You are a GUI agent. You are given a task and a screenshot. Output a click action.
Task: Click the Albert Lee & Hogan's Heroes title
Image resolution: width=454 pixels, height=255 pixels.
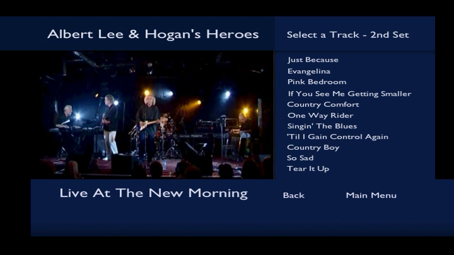tap(153, 34)
